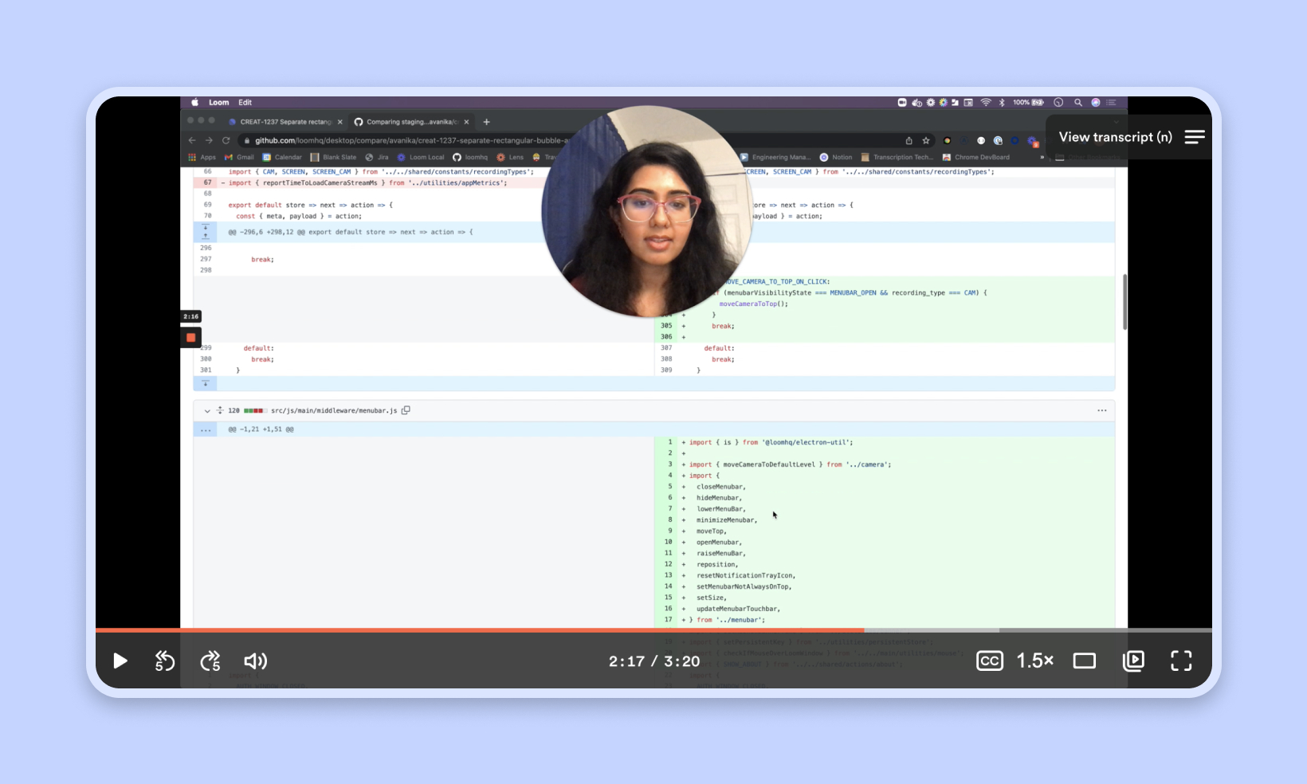The height and width of the screenshot is (784, 1307).
Task: Open a new browser tab
Action: (487, 122)
